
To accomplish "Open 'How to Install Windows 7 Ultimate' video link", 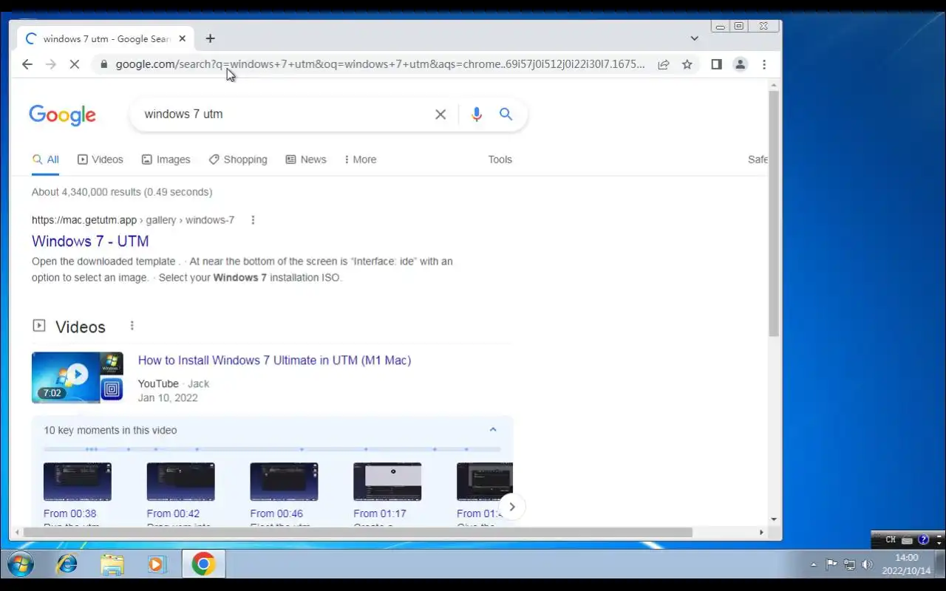I will [x=274, y=361].
